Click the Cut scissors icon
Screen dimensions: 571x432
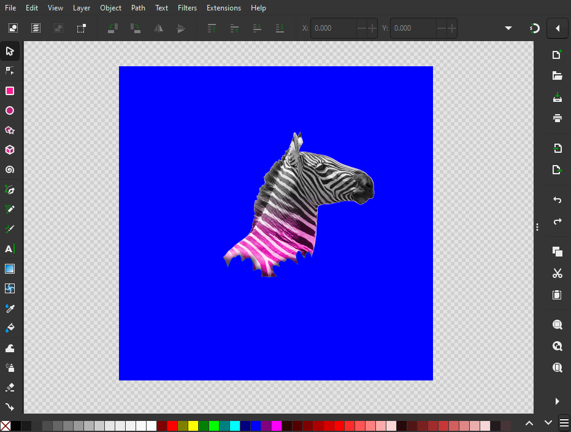[x=557, y=273]
